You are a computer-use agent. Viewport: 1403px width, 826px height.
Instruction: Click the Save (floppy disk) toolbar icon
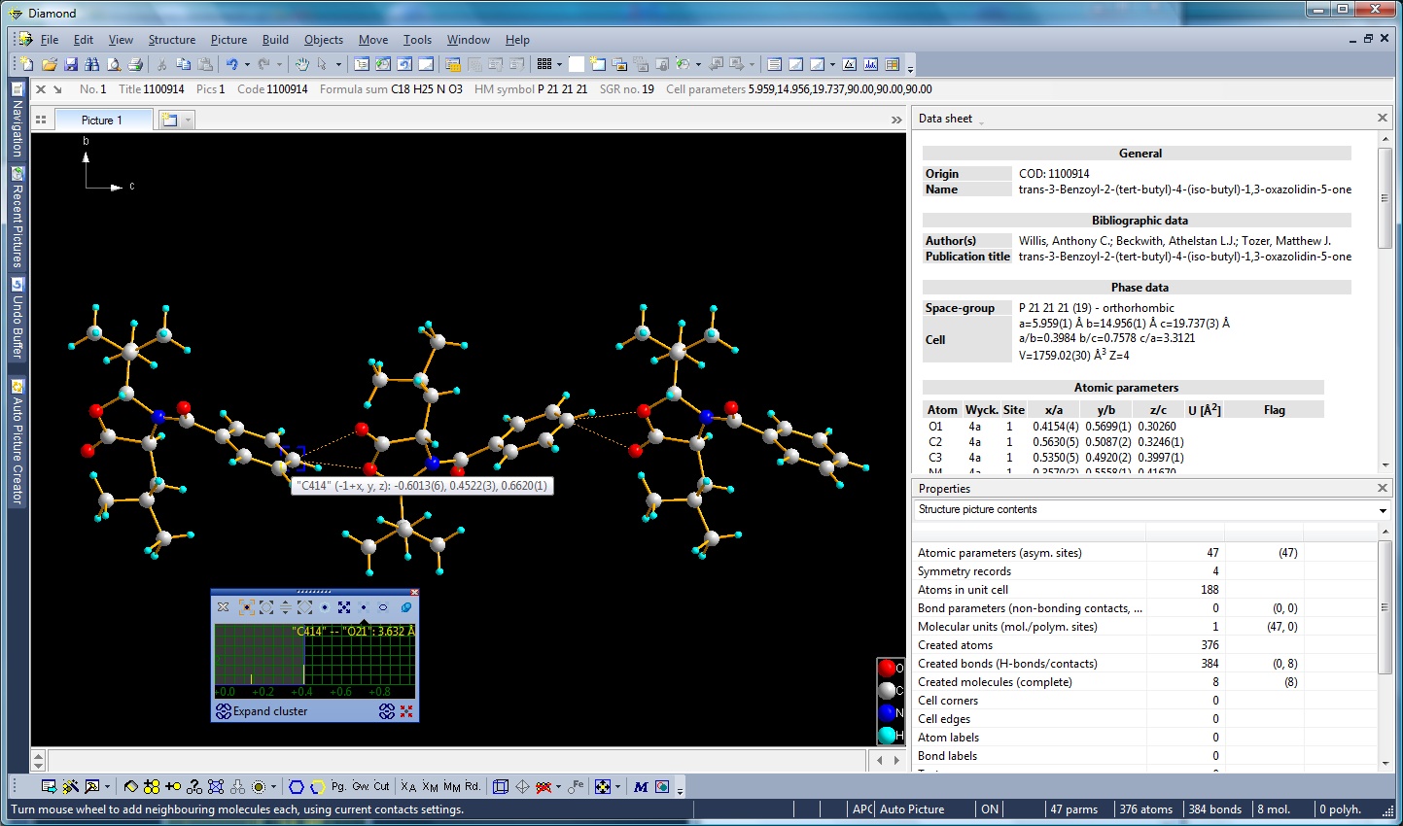[x=71, y=64]
